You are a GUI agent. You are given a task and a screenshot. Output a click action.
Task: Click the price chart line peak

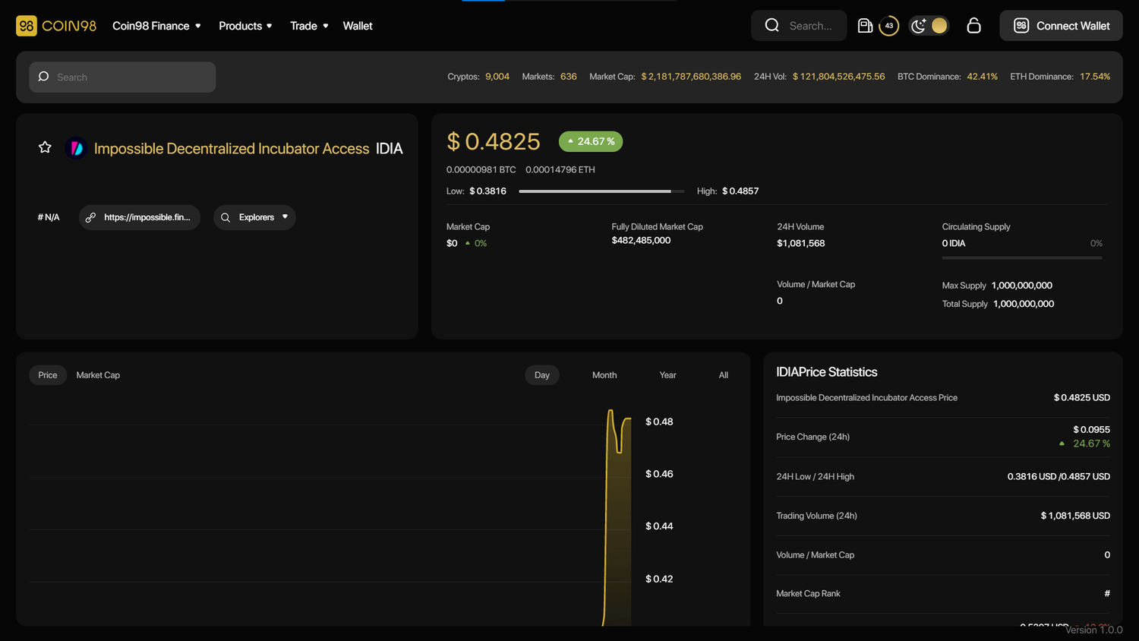(x=610, y=412)
